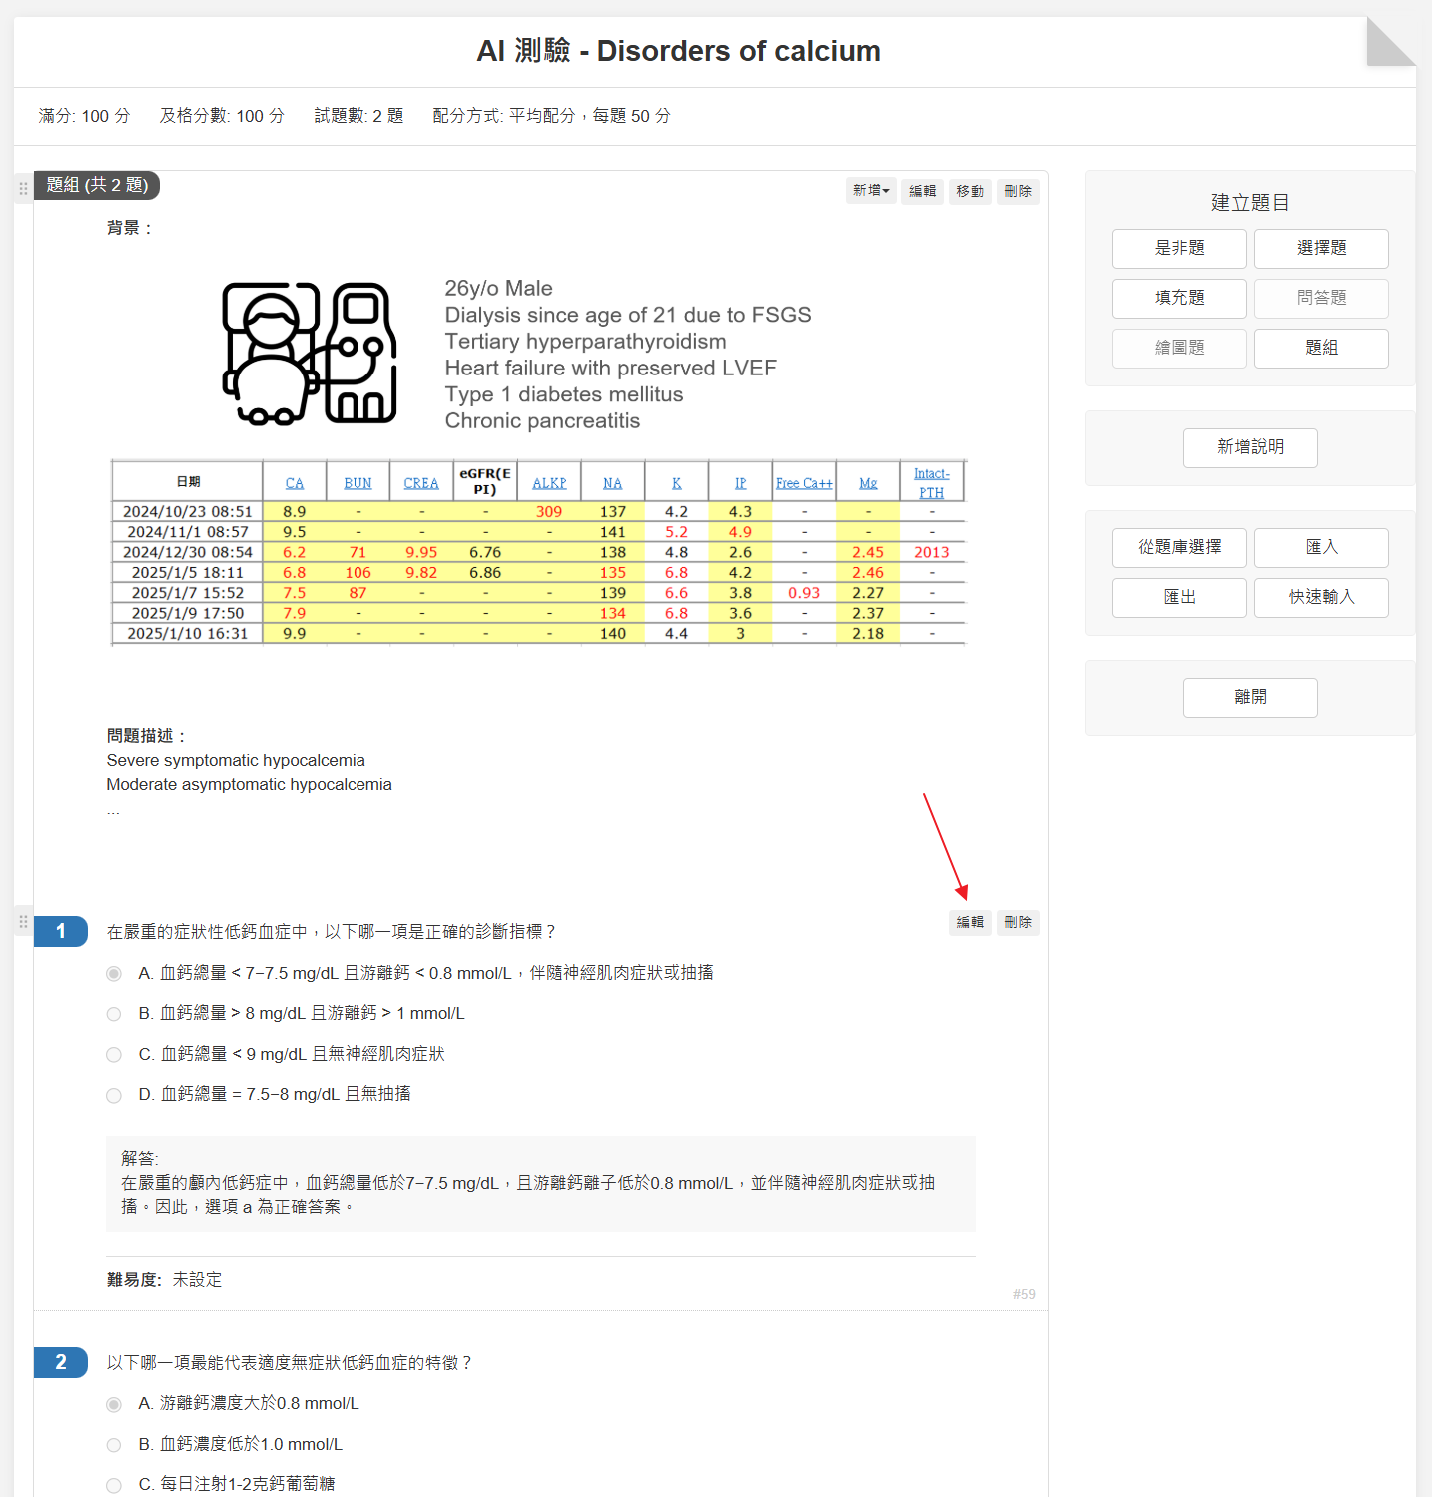Click the 快速輸入 button

point(1320,597)
